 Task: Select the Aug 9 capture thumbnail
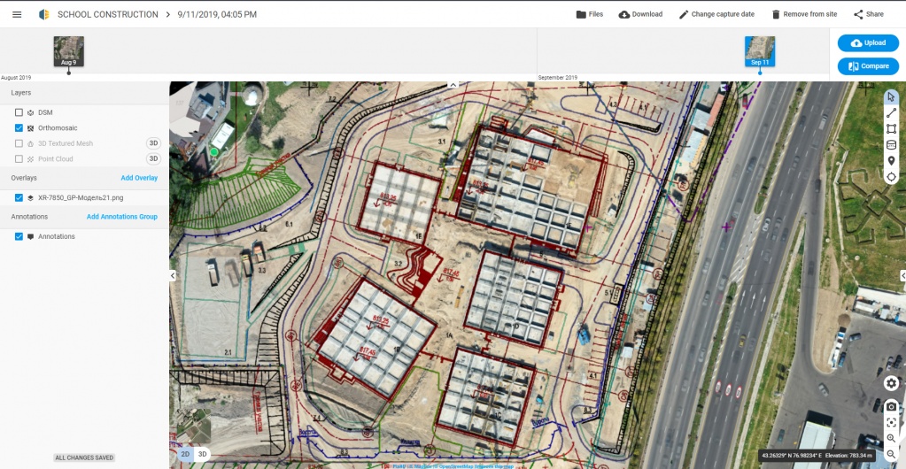pos(68,51)
